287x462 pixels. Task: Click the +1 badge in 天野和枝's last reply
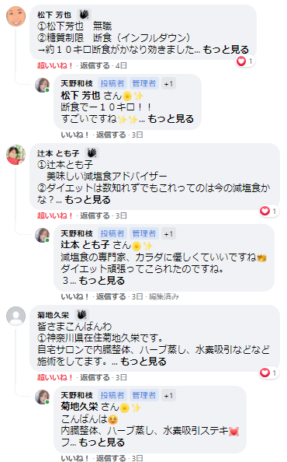click(168, 395)
